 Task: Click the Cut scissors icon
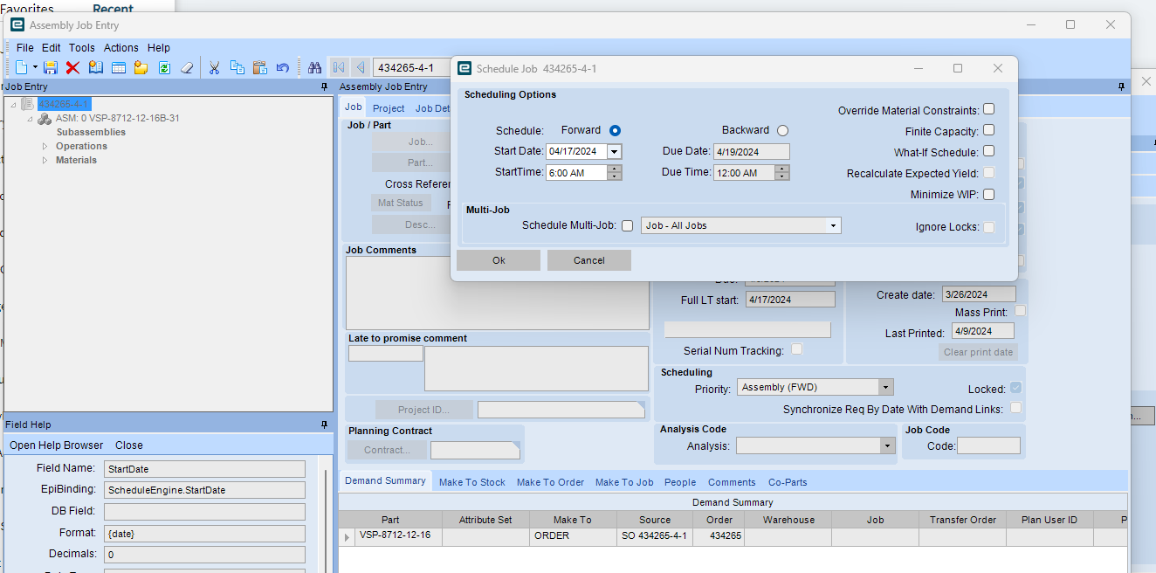pyautogui.click(x=214, y=68)
